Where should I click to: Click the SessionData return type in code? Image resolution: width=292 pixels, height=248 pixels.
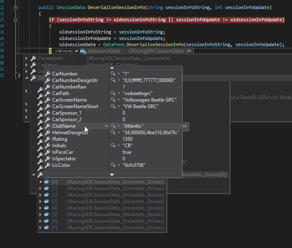[71, 7]
